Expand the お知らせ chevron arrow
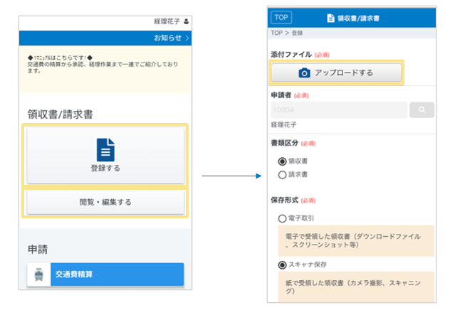The image size is (455, 310). 187,38
